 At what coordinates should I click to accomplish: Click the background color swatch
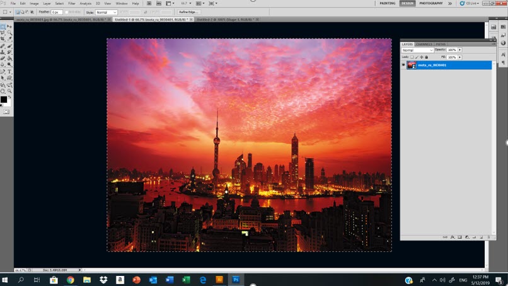pyautogui.click(x=8, y=103)
